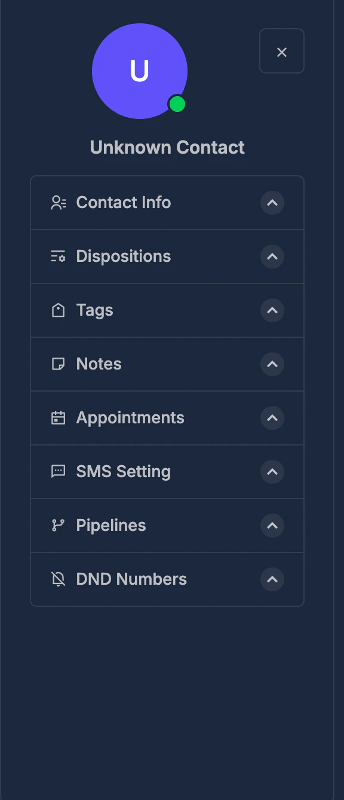344x800 pixels.
Task: Collapse the Contact Info section
Action: coord(272,203)
